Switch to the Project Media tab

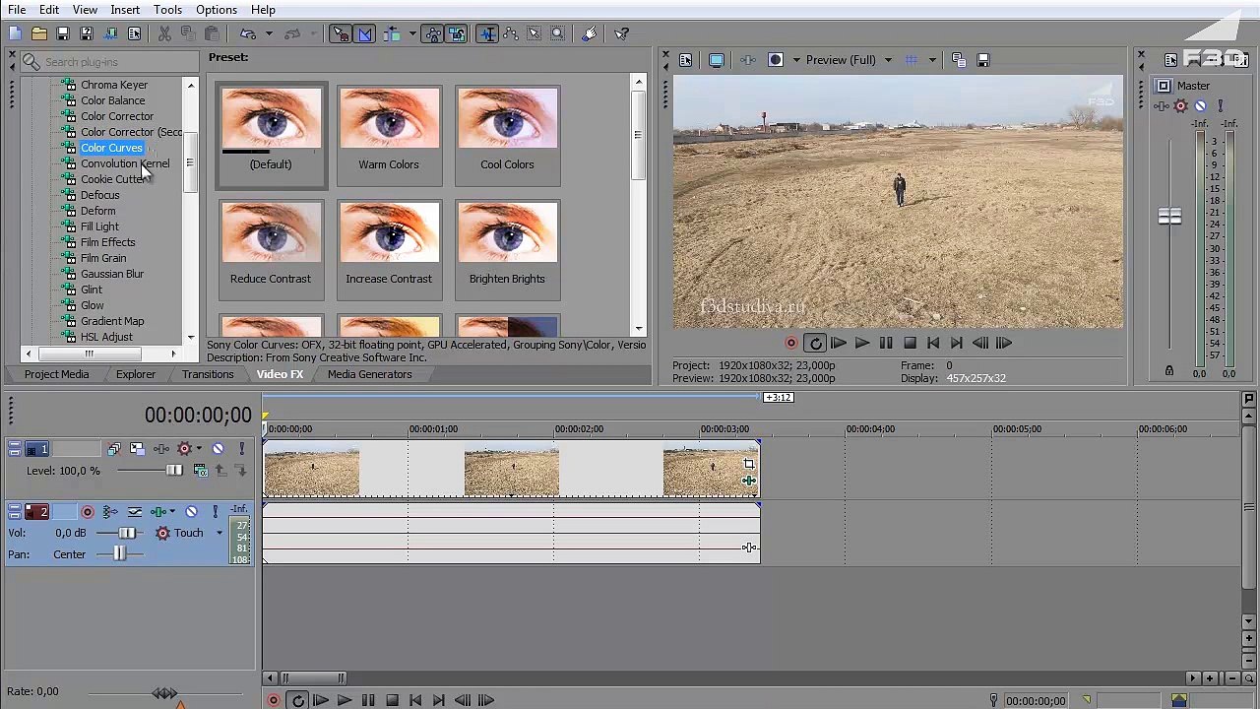point(56,374)
